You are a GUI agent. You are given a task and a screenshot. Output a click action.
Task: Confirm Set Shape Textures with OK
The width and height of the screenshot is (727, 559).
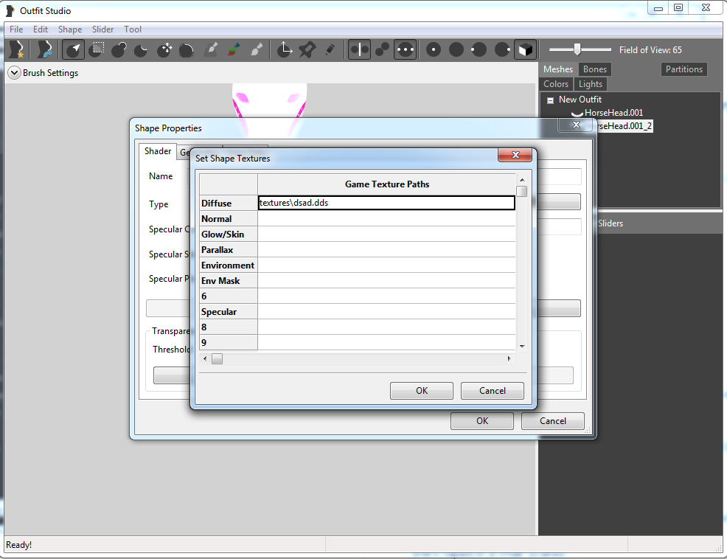pyautogui.click(x=422, y=391)
